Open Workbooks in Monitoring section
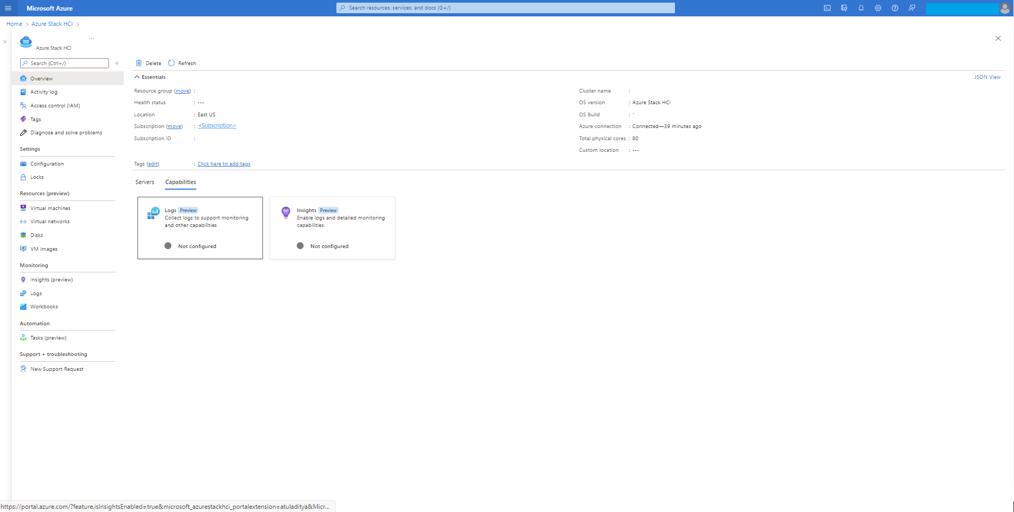This screenshot has width=1014, height=512. pyautogui.click(x=44, y=306)
